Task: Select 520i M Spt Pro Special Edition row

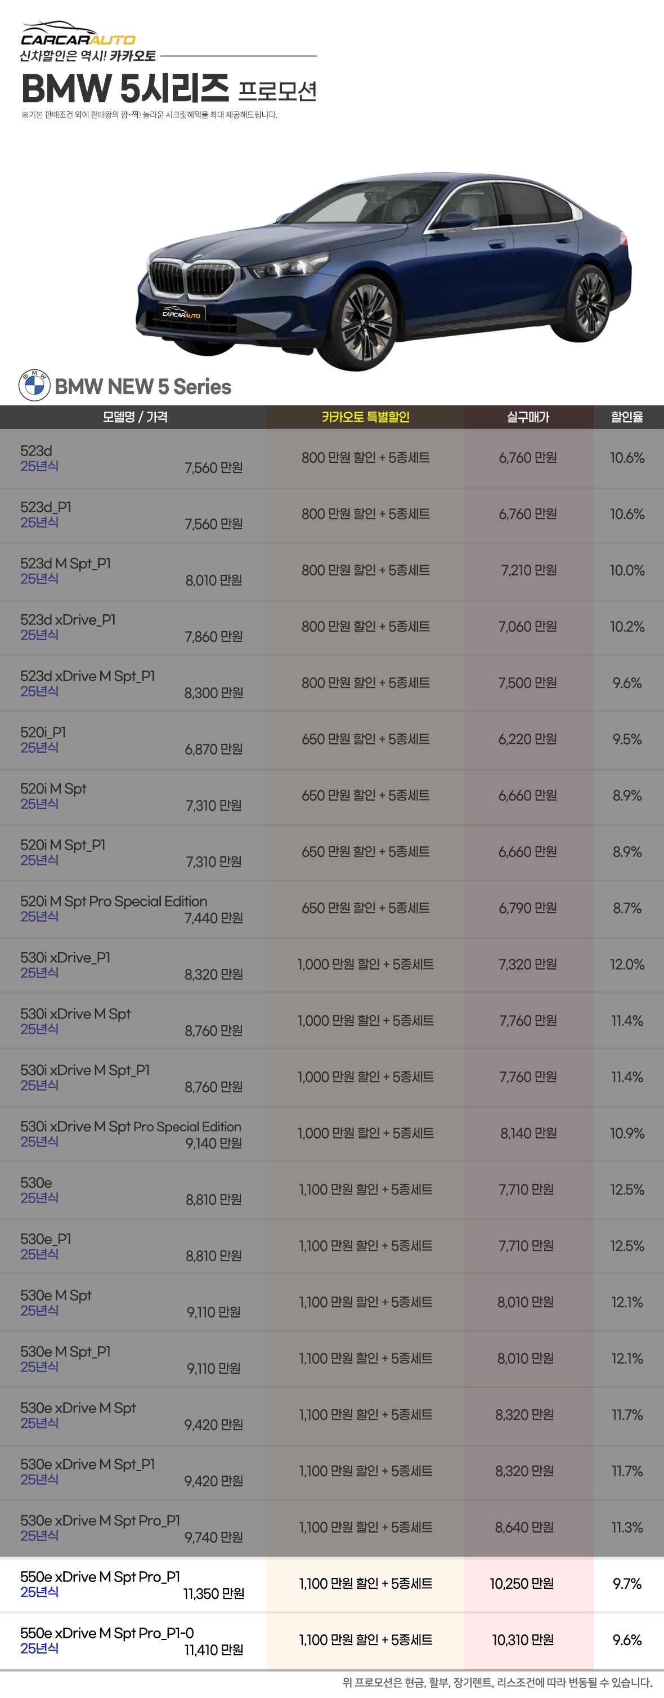Action: click(x=332, y=909)
